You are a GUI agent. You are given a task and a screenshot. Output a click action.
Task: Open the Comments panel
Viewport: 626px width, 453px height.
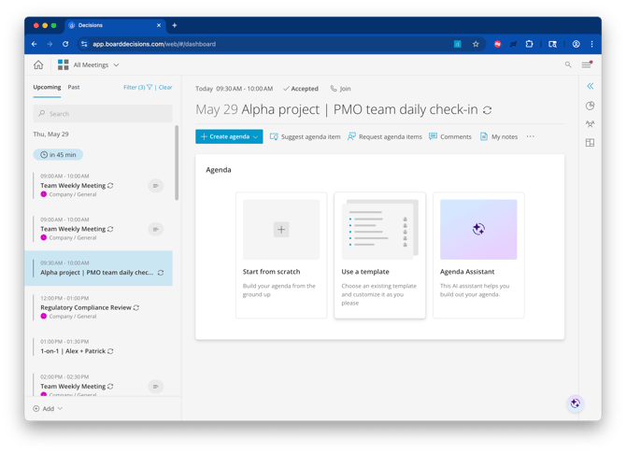(450, 136)
